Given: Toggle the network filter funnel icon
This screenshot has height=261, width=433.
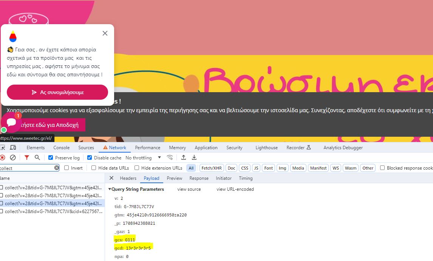Looking at the screenshot, I should point(26,158).
